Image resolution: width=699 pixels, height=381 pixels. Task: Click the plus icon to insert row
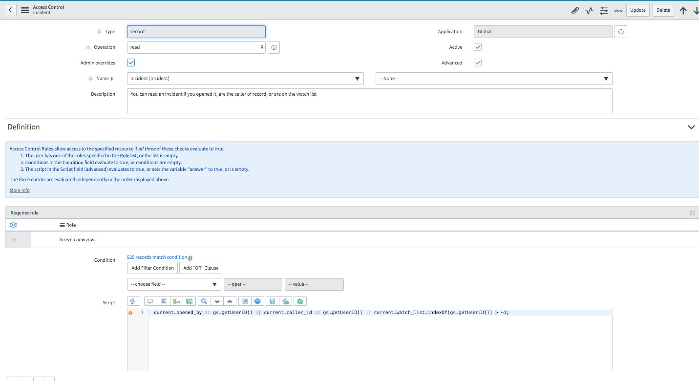14,240
